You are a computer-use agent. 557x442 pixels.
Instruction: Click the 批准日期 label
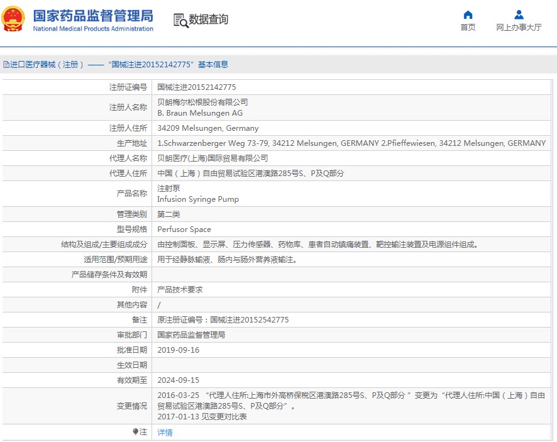(x=132, y=350)
